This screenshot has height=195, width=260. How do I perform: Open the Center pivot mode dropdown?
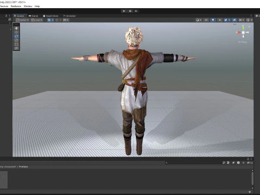pyautogui.click(x=22, y=20)
